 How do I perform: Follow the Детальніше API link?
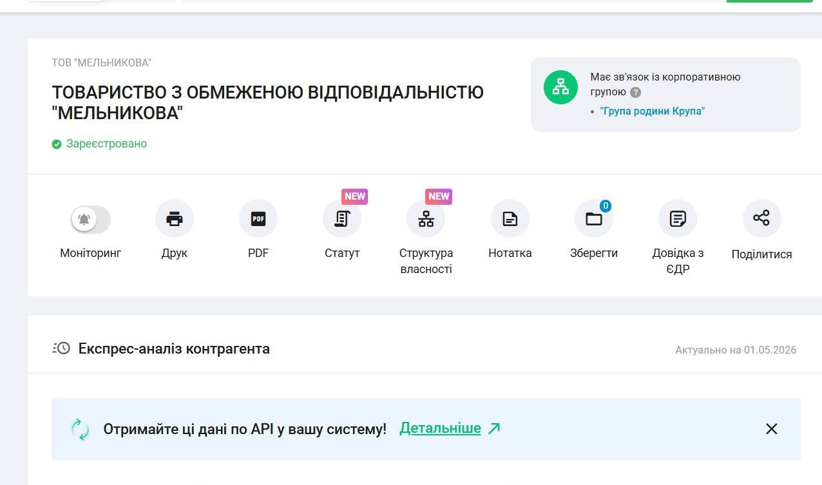[x=450, y=428]
